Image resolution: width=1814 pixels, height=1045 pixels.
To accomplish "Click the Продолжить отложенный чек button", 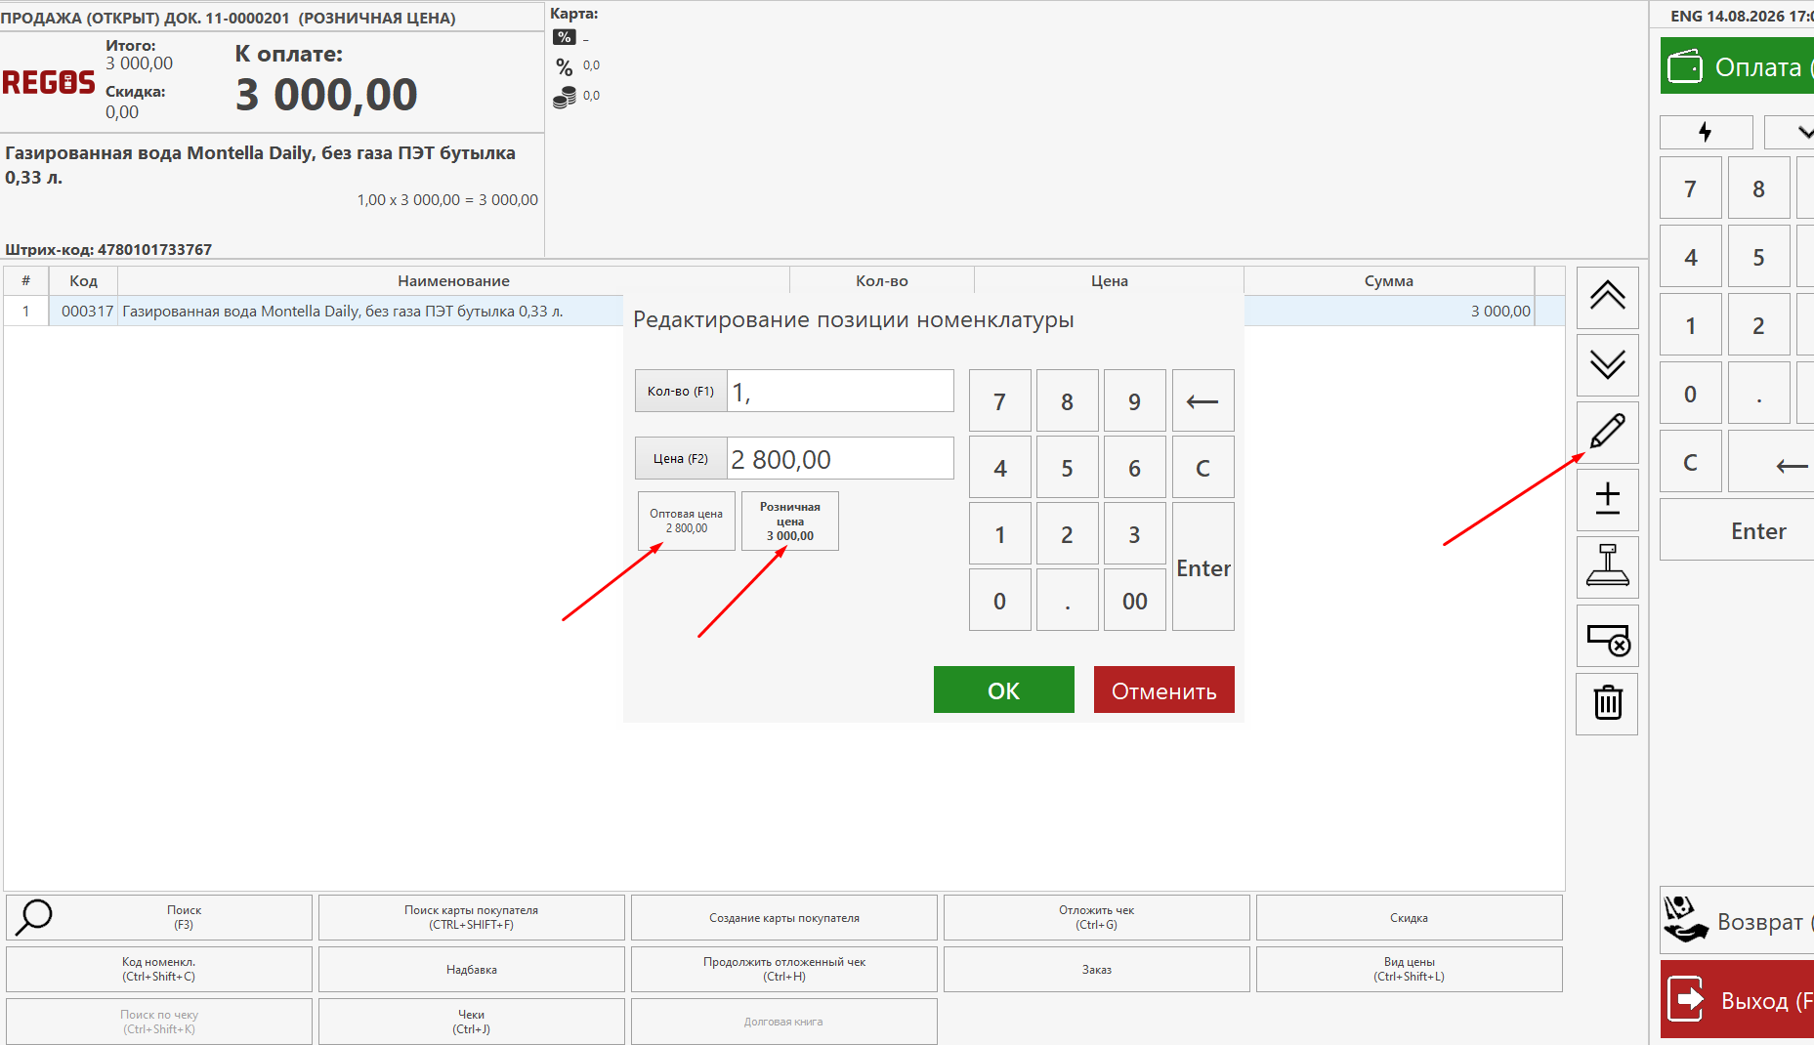I will (783, 969).
